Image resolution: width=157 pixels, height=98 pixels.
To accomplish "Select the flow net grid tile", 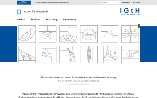I will click(x=68, y=34).
